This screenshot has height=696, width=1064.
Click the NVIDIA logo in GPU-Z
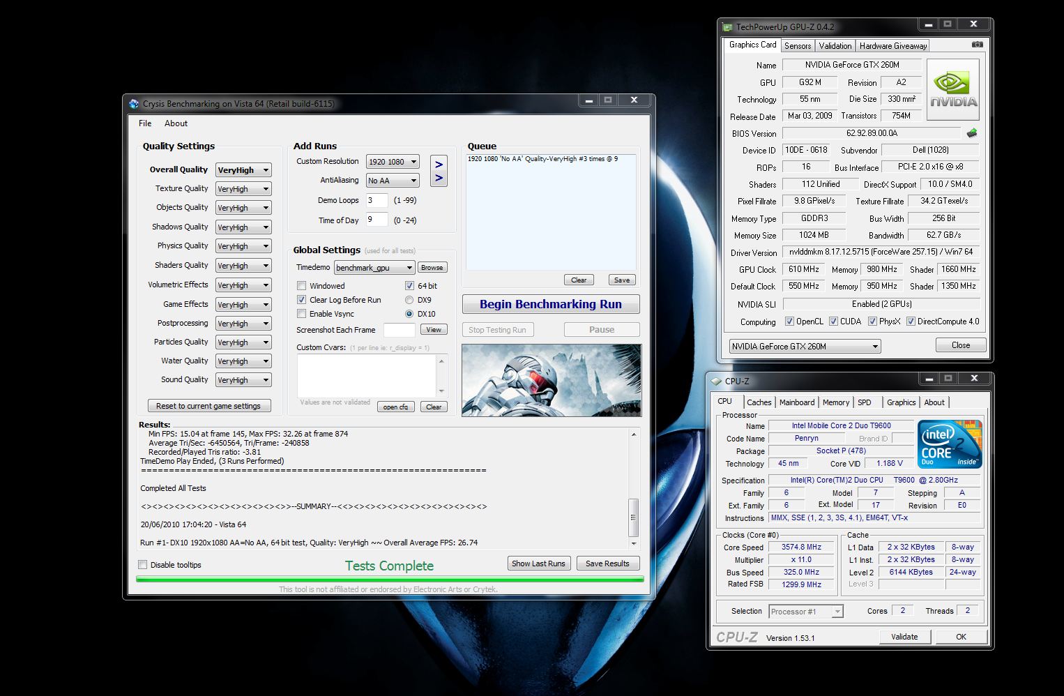tap(952, 90)
